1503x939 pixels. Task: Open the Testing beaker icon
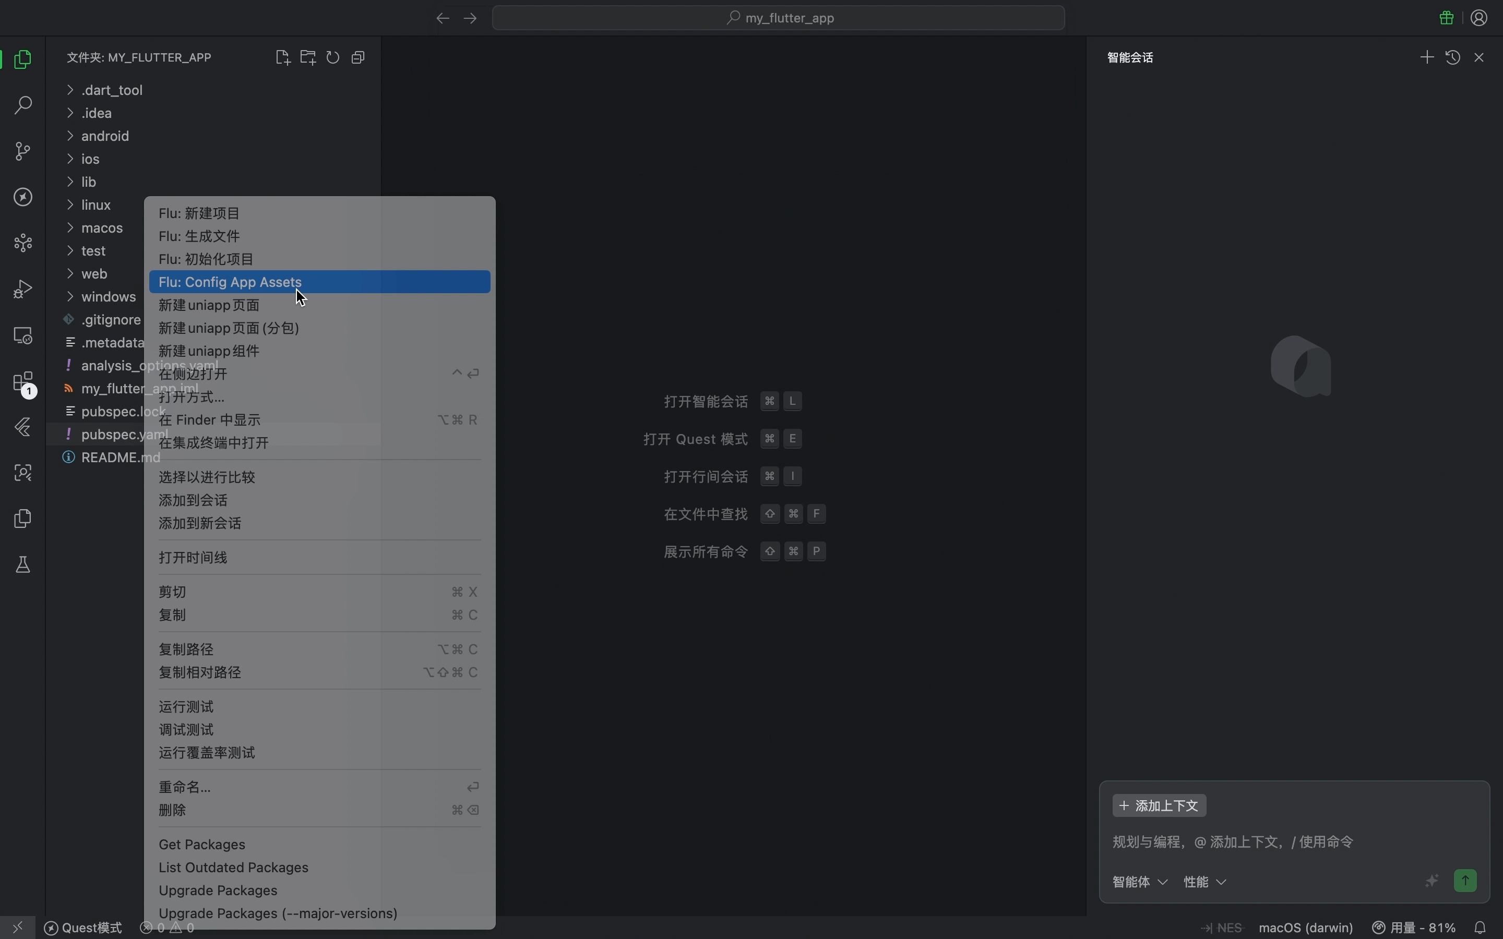pos(23,564)
